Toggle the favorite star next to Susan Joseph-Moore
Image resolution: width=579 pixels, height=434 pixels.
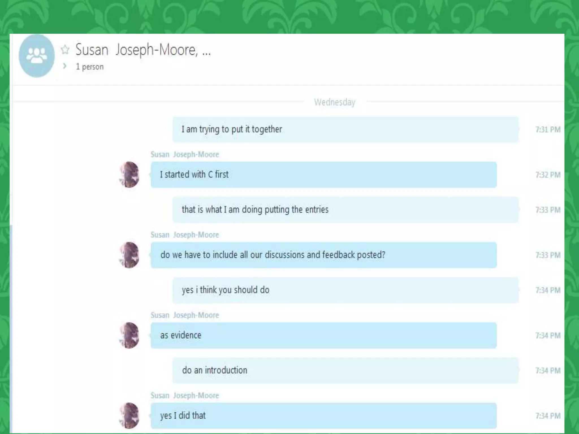tap(65, 50)
